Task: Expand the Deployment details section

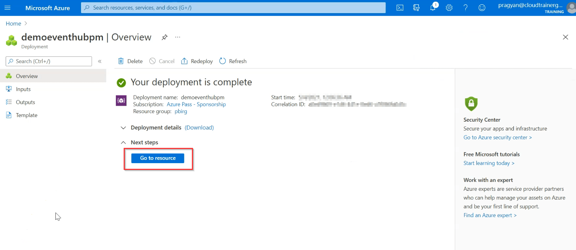Action: click(x=123, y=128)
